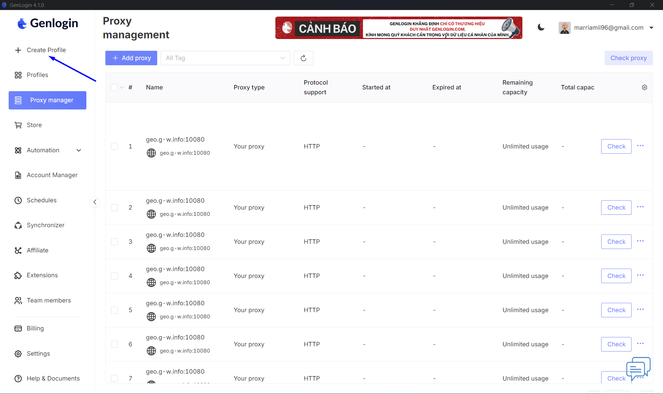Open more options for proxy row 2
The image size is (663, 394).
click(640, 207)
